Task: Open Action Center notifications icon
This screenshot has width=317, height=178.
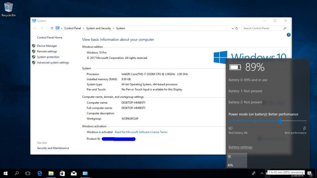Action: tap(310, 174)
